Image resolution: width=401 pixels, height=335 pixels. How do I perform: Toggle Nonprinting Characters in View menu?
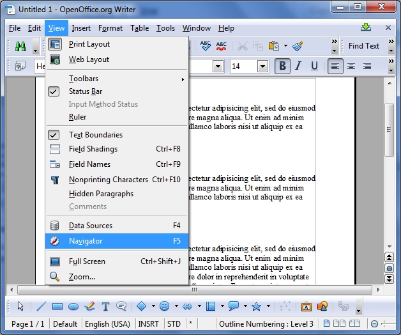[117, 180]
